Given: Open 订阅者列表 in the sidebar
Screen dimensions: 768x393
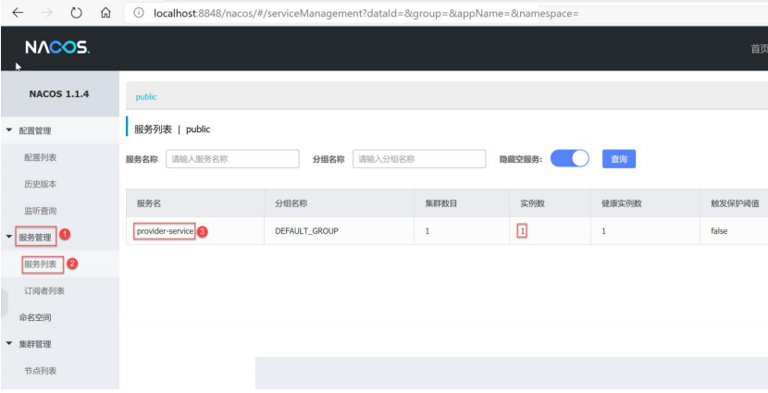Looking at the screenshot, I should tap(44, 290).
